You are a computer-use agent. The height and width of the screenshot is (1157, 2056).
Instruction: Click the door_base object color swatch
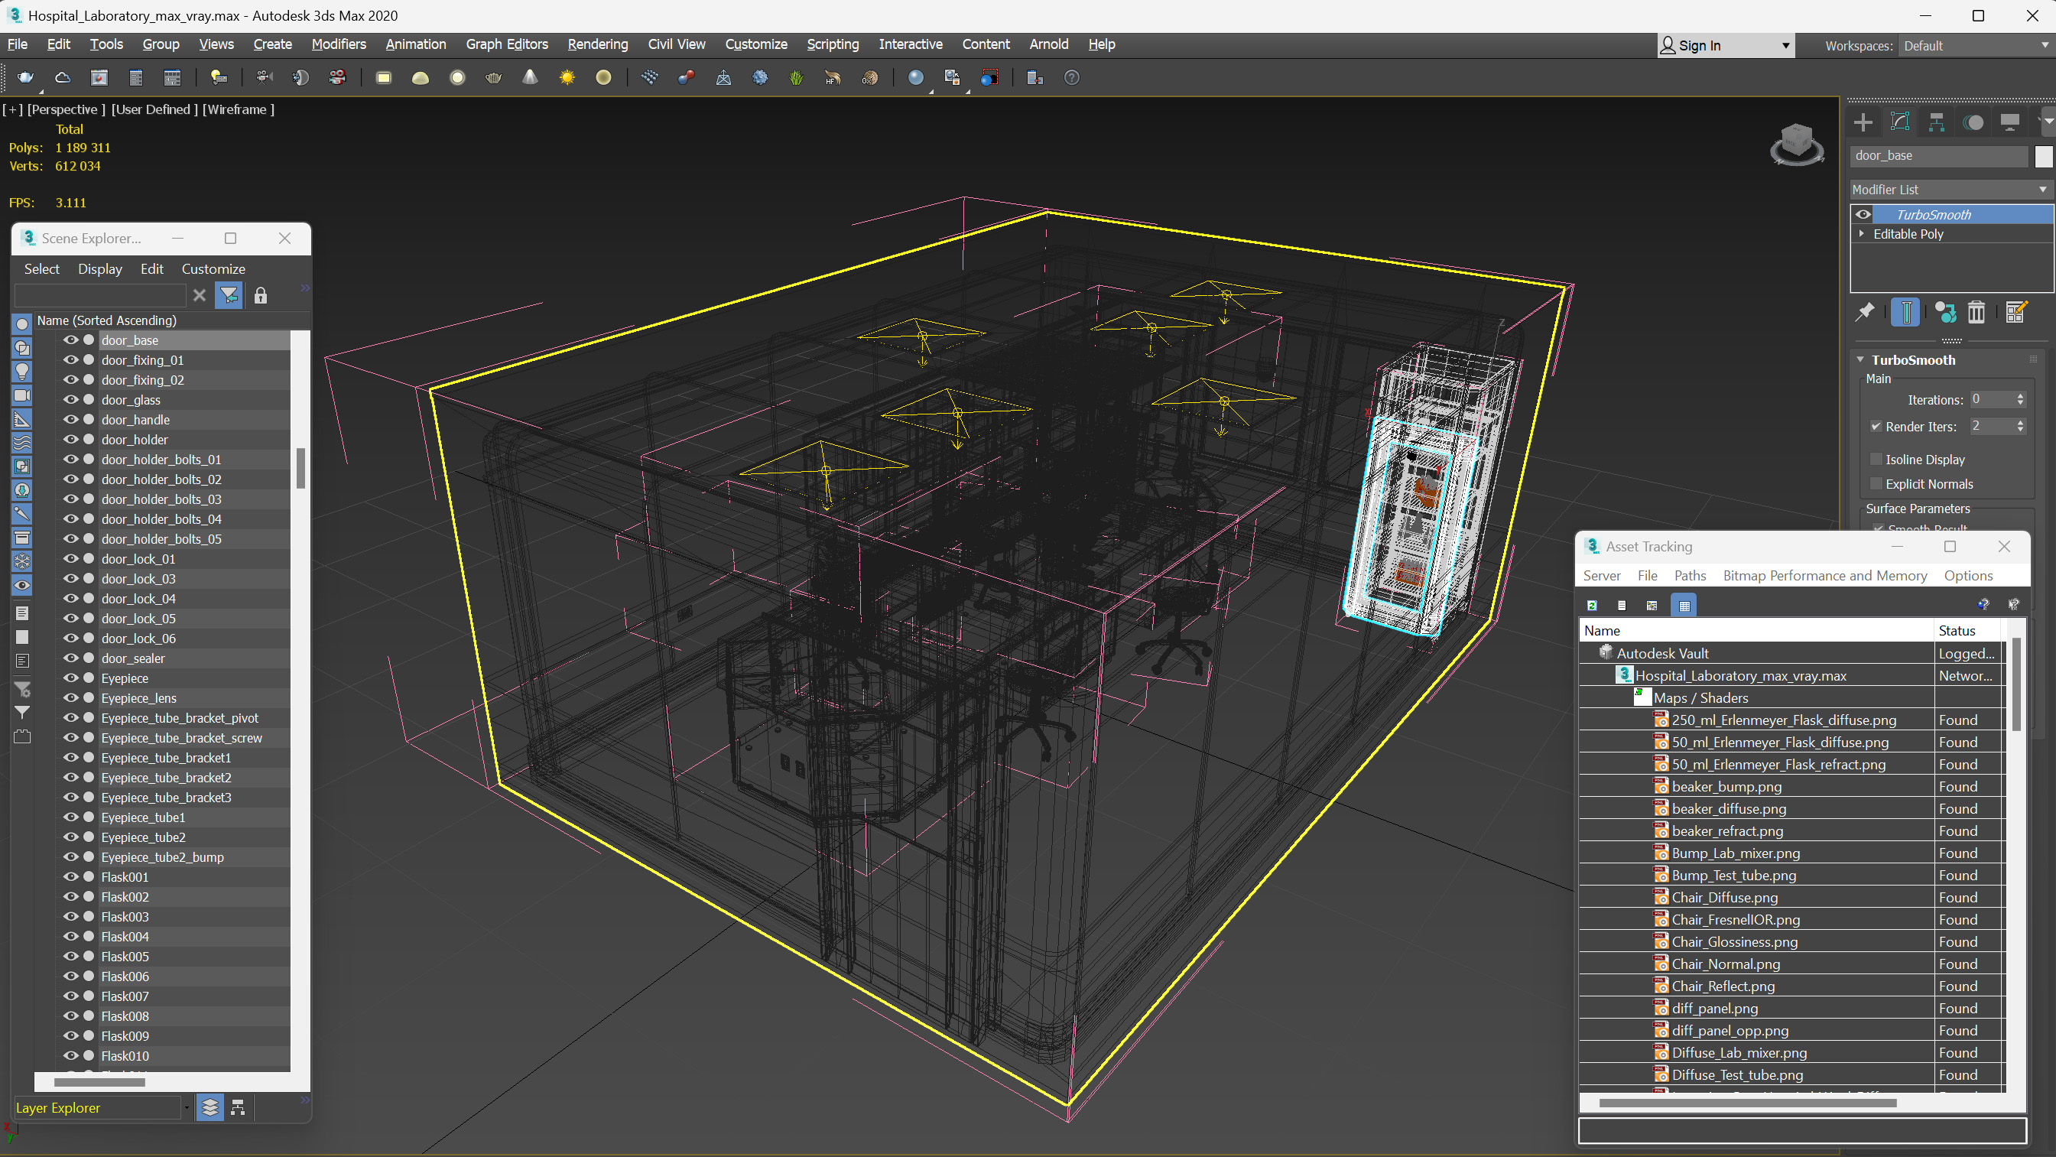[x=2043, y=156]
